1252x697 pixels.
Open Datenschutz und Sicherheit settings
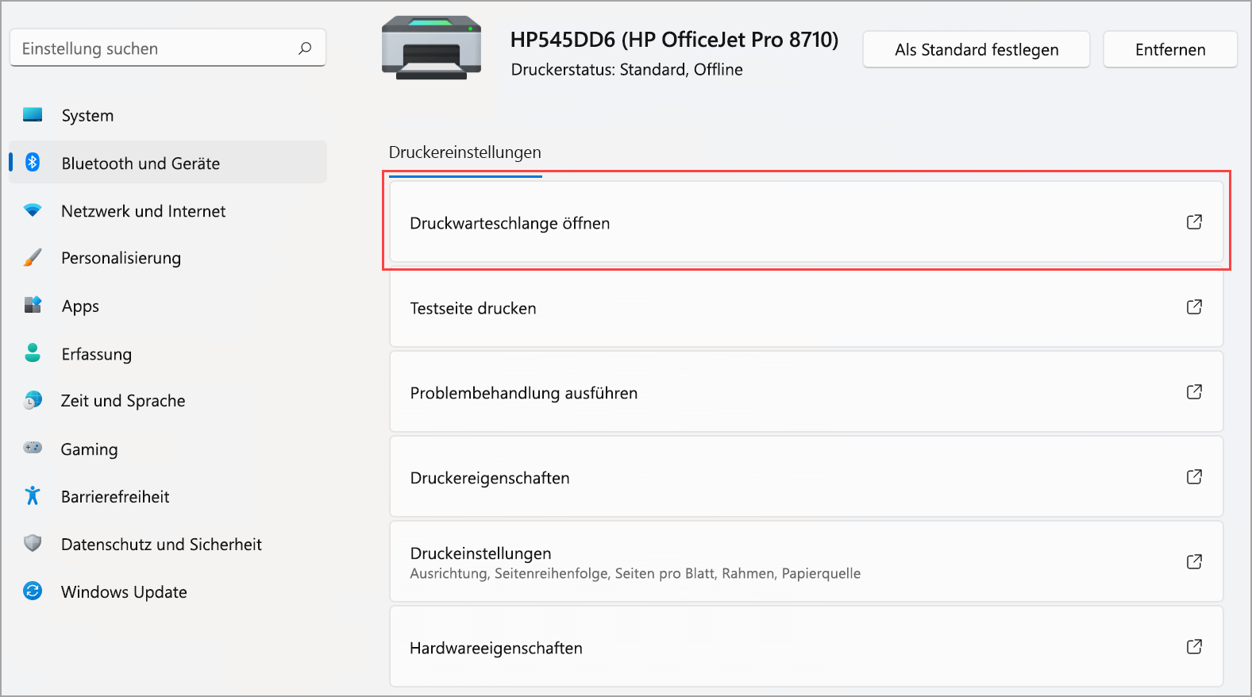[168, 544]
